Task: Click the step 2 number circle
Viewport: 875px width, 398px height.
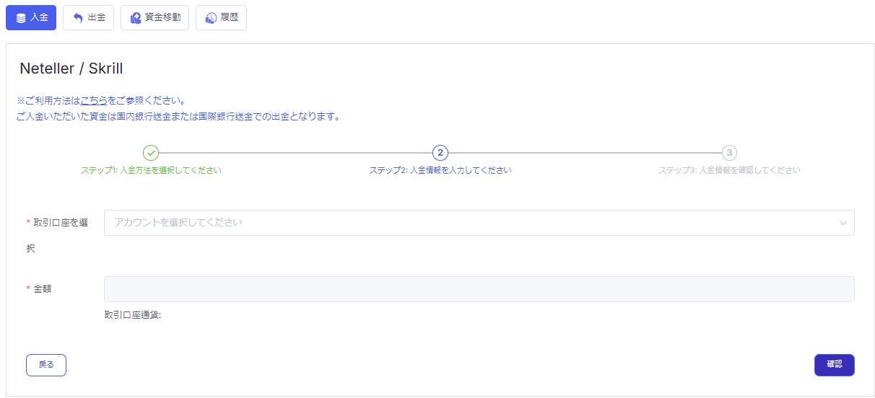Action: [440, 153]
